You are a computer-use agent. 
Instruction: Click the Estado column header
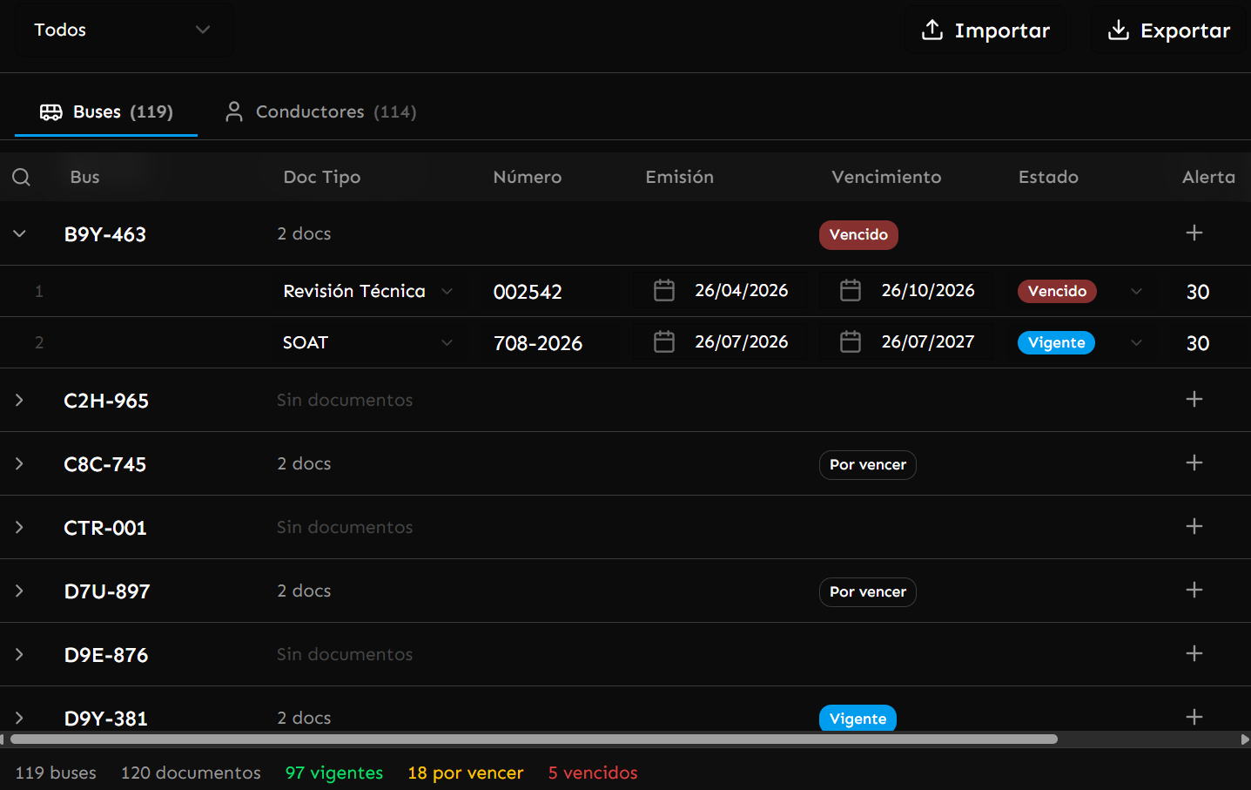(x=1048, y=177)
